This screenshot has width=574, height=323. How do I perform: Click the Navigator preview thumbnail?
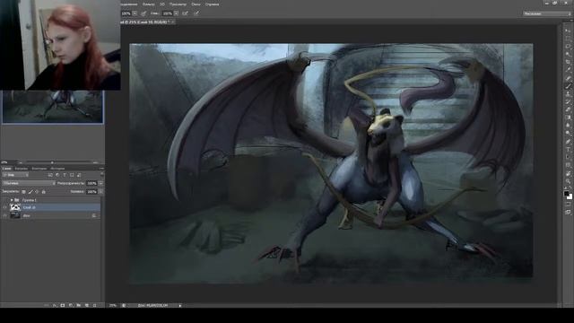point(53,107)
